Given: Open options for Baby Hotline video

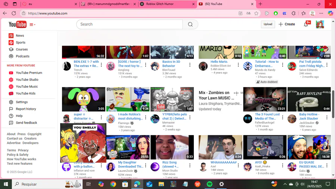Looking at the screenshot, I should click(327, 117).
